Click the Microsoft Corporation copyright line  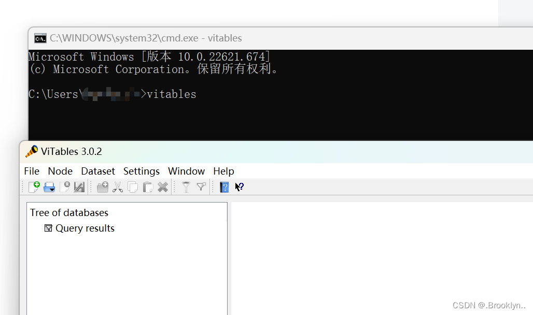click(x=153, y=69)
